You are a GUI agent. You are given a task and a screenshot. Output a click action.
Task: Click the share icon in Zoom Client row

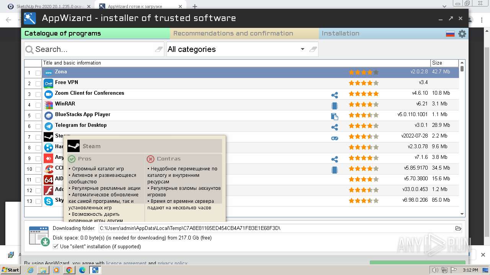(335, 95)
